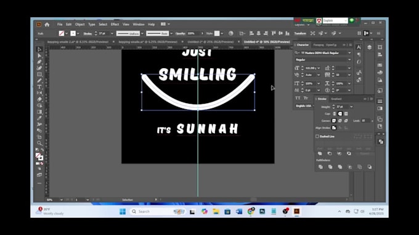Click the SUNNAH text on the artboard
The height and width of the screenshot is (235, 419).
click(208, 129)
